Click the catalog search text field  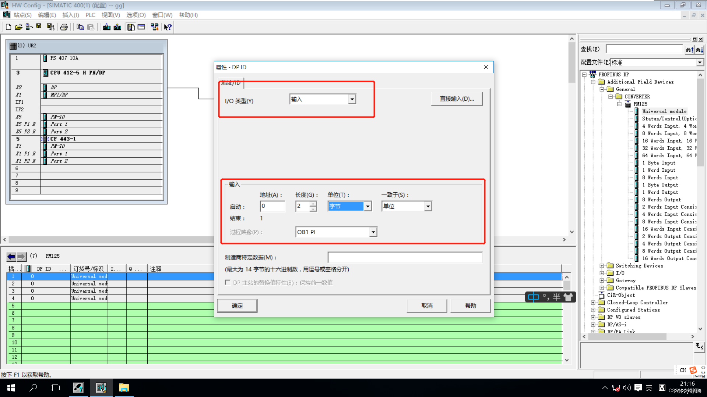(644, 49)
